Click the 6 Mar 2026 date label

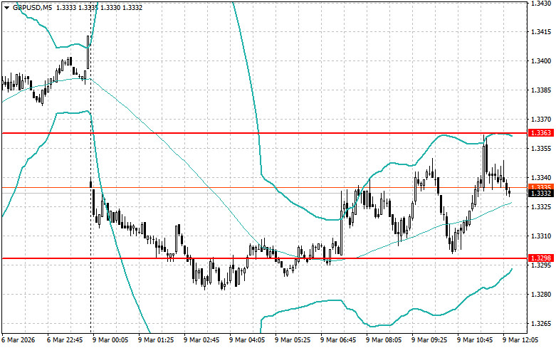19,340
